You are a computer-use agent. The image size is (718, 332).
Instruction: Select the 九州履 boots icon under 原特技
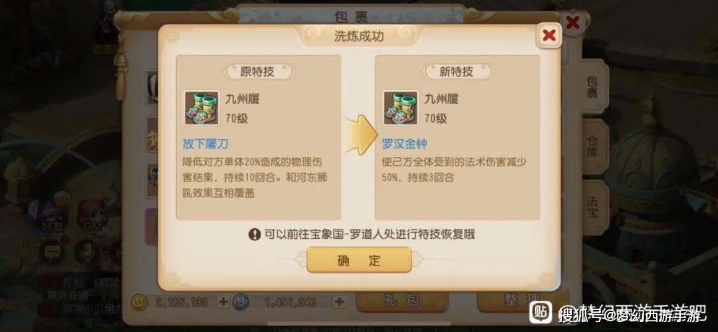pos(201,108)
